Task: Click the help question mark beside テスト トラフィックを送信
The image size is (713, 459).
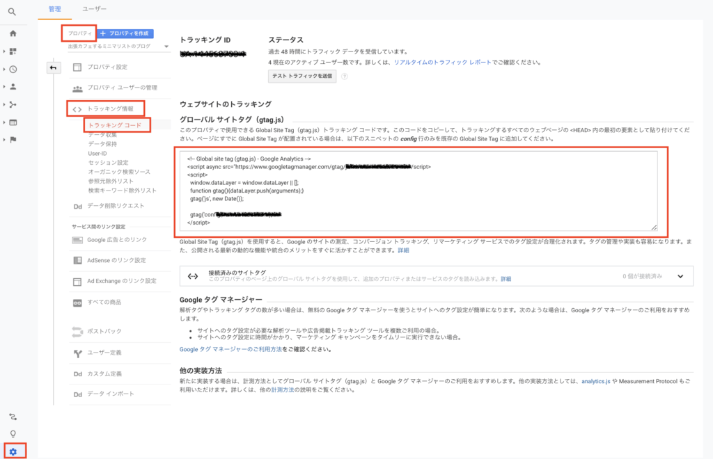Action: (345, 76)
